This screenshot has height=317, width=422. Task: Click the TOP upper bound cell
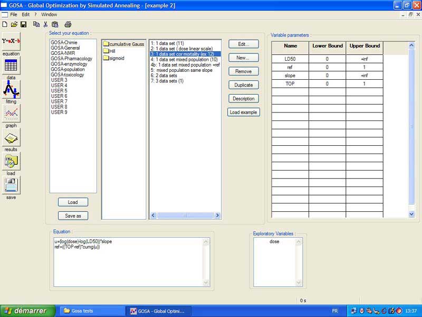[365, 84]
